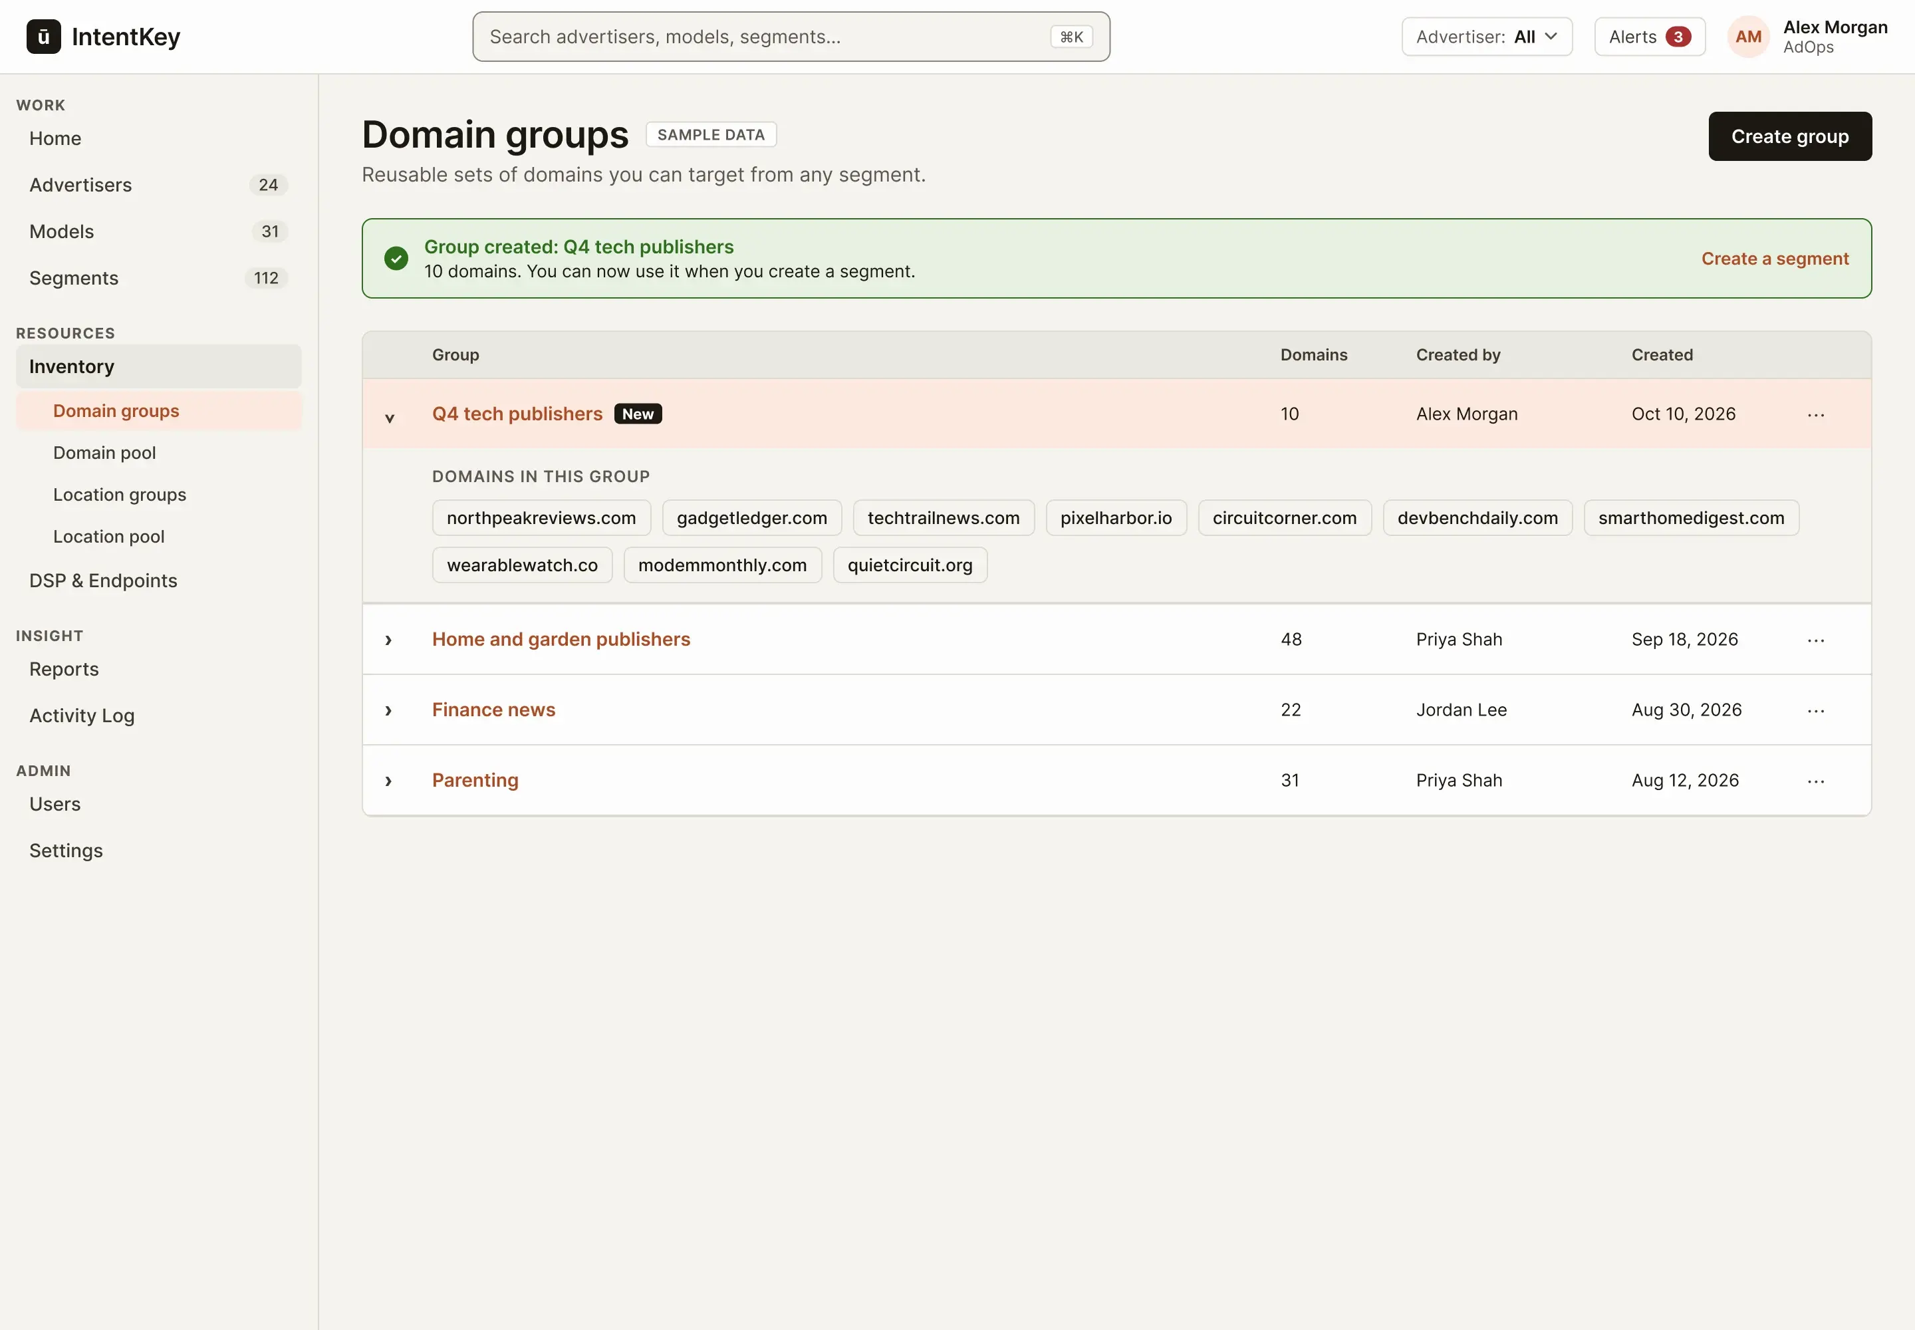The image size is (1915, 1330).
Task: Open DSP & Endpoints in sidebar
Action: coord(158,581)
